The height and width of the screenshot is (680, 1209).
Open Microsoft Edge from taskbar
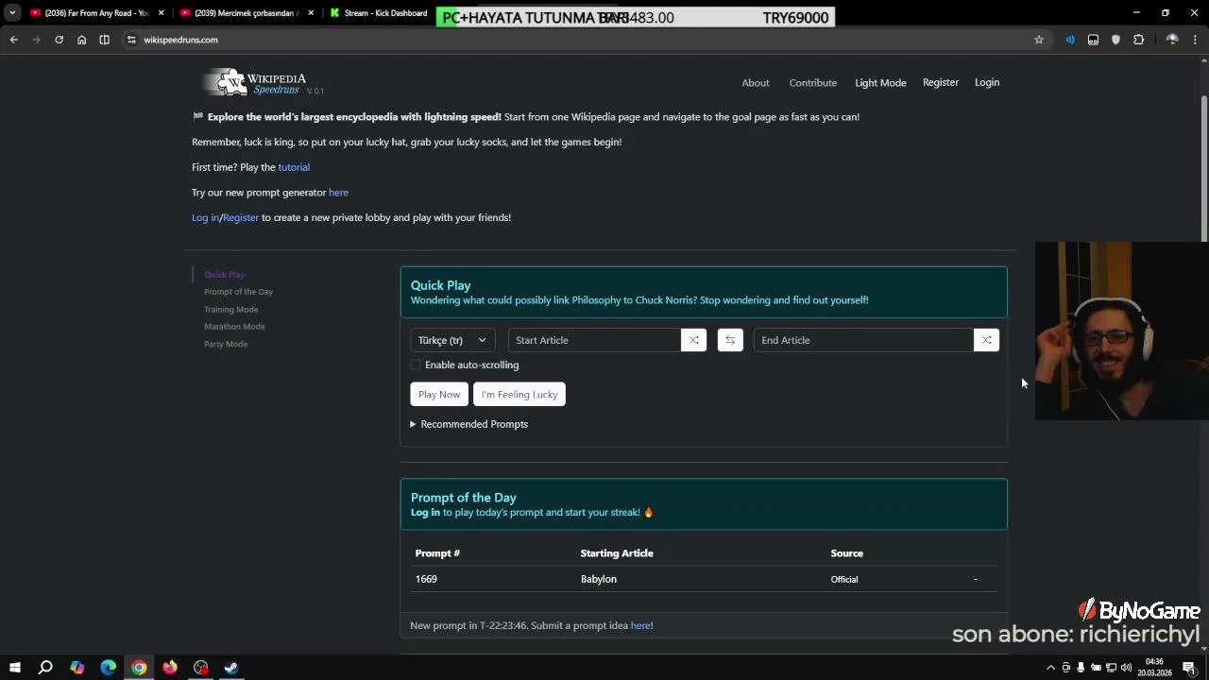click(108, 668)
